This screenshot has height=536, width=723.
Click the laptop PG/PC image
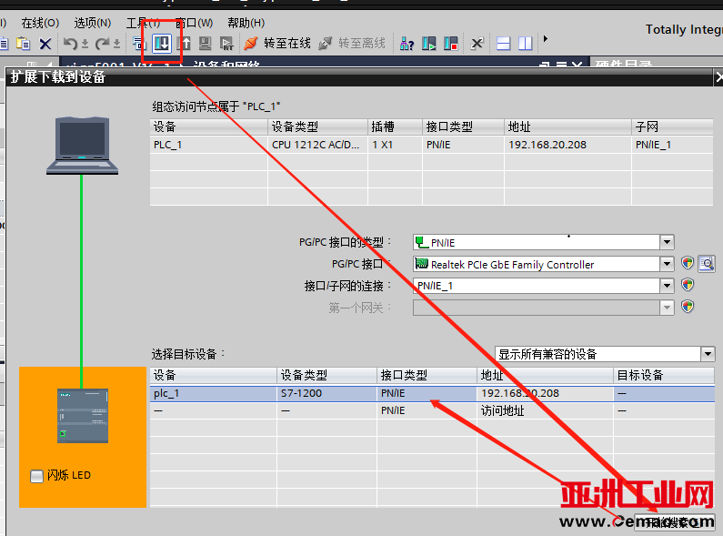(82, 146)
